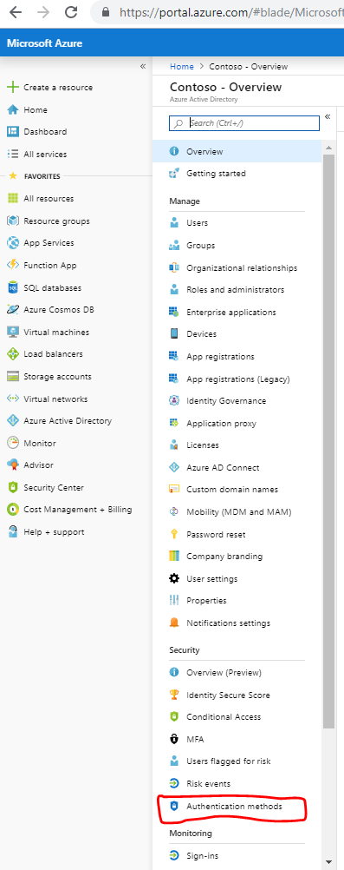Click the browser back arrow
The width and height of the screenshot is (344, 870).
pyautogui.click(x=15, y=11)
